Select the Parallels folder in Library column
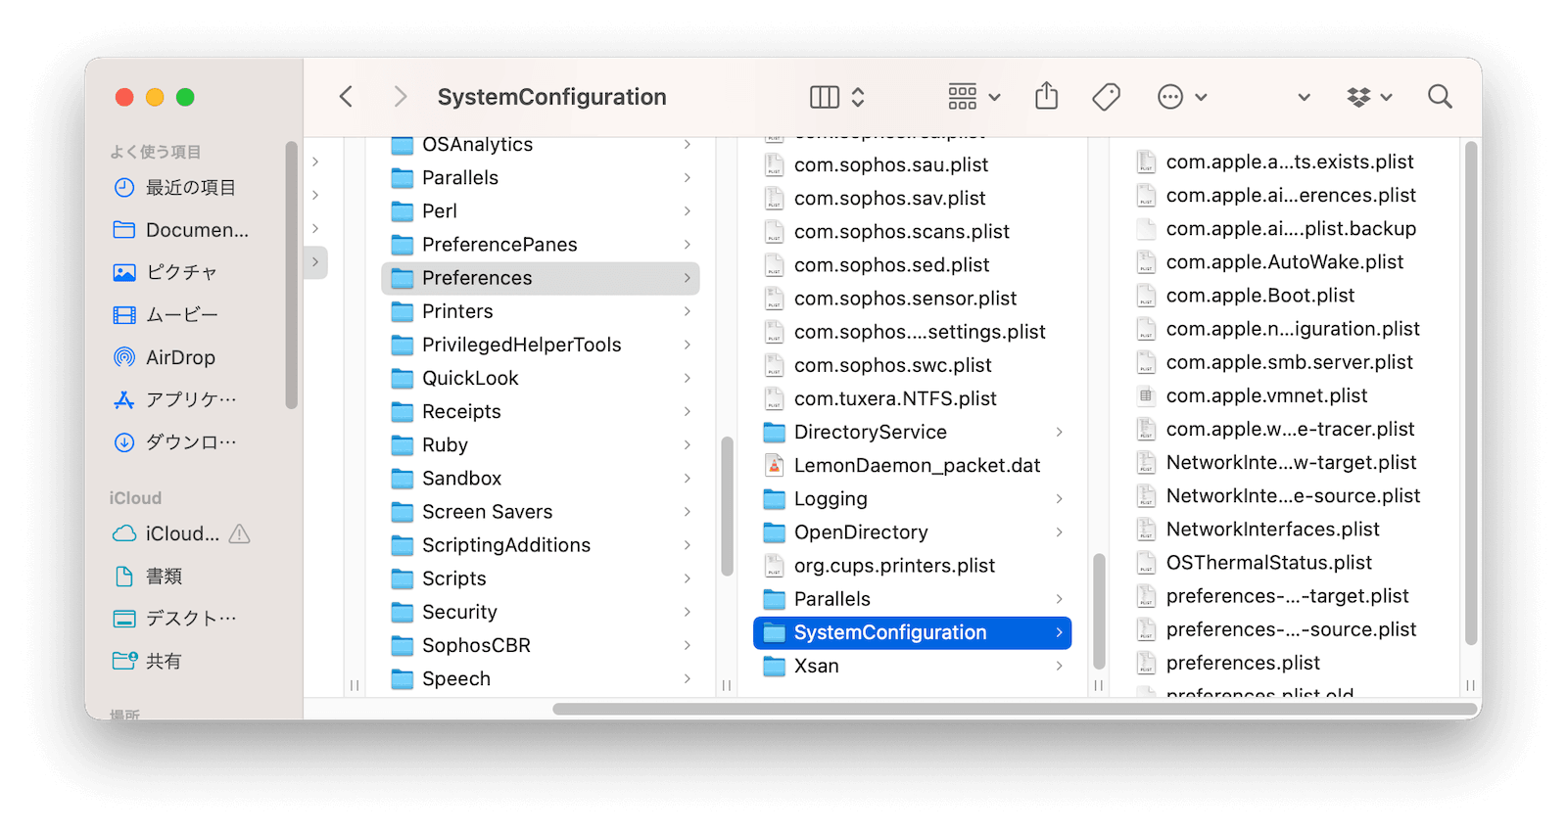The width and height of the screenshot is (1567, 832). coord(541,177)
